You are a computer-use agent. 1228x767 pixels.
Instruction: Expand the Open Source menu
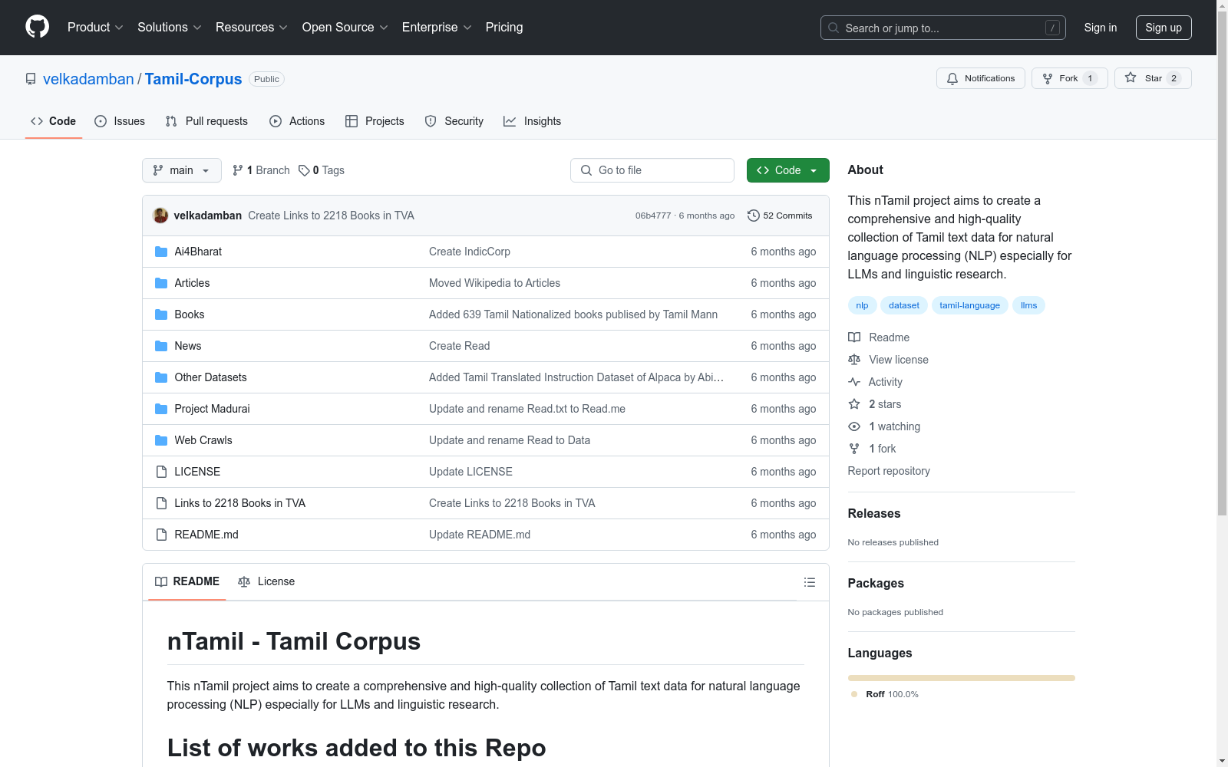click(345, 28)
